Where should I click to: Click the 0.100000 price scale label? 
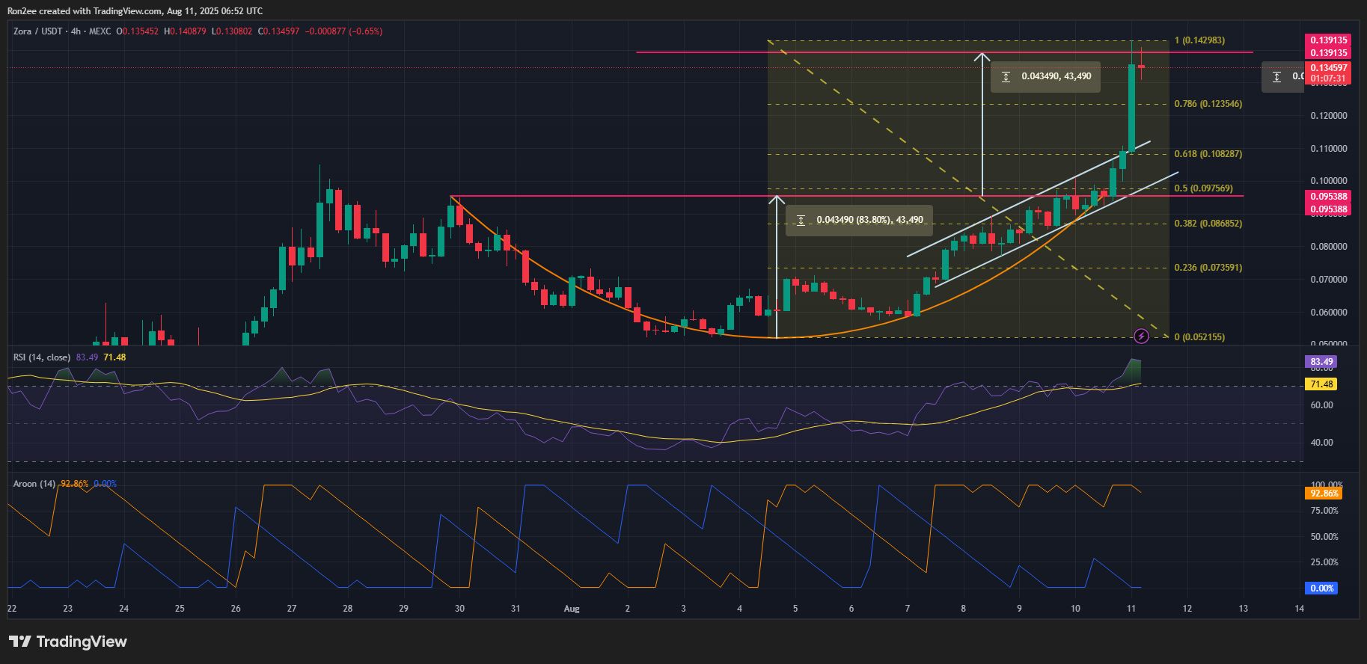(1327, 181)
